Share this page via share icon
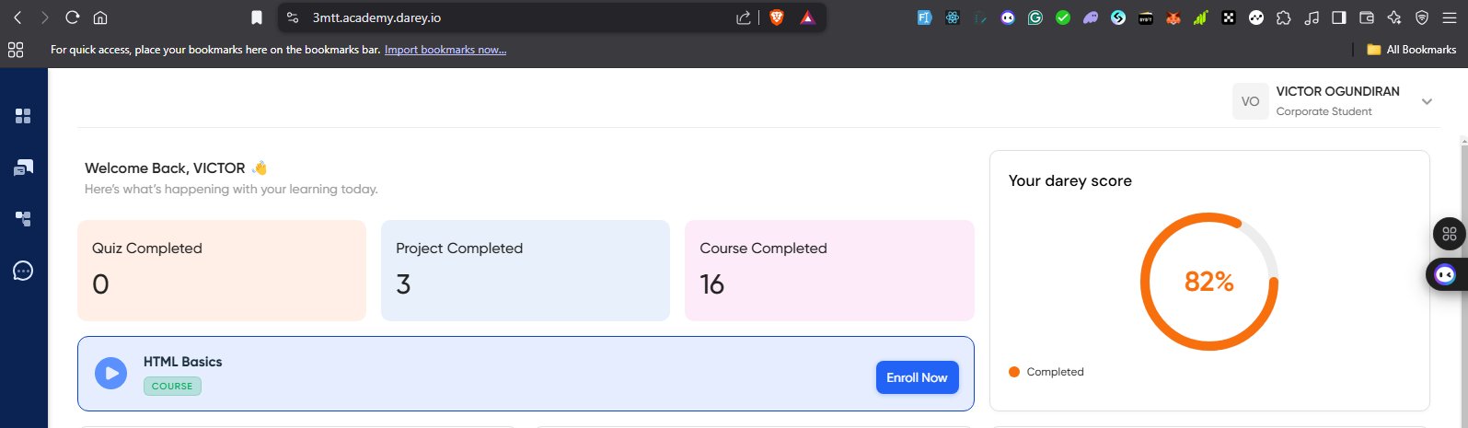The height and width of the screenshot is (428, 1468). click(x=744, y=17)
